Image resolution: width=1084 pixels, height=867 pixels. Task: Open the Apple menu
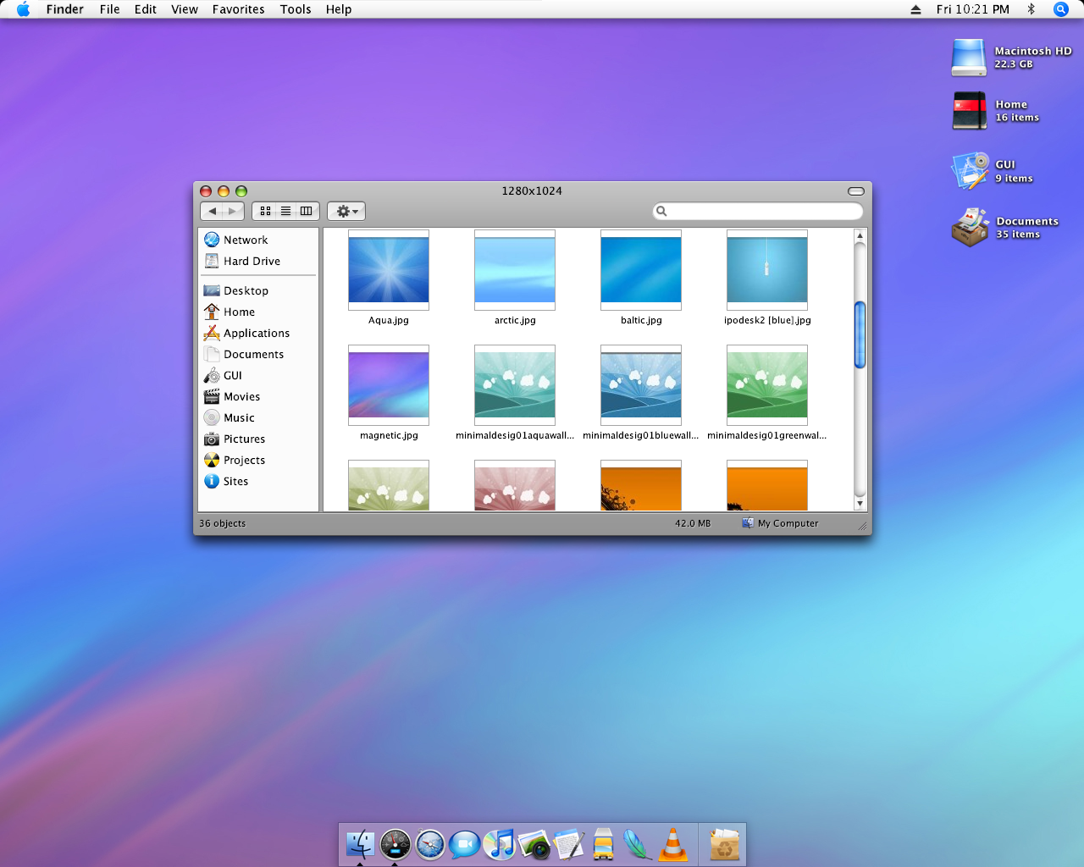(x=24, y=9)
